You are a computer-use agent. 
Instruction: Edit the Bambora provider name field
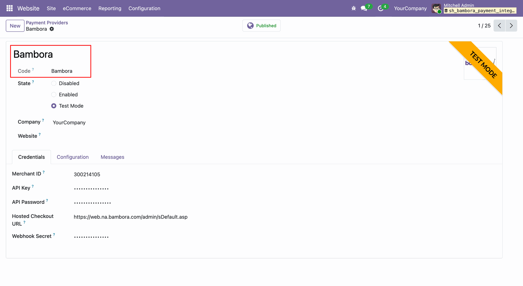[x=33, y=54]
